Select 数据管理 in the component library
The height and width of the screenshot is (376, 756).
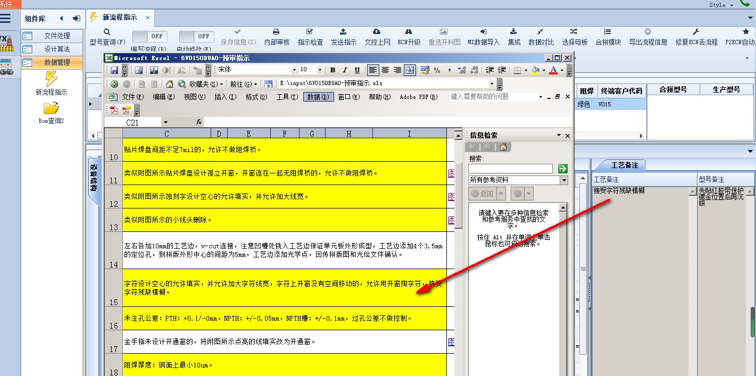(x=53, y=62)
